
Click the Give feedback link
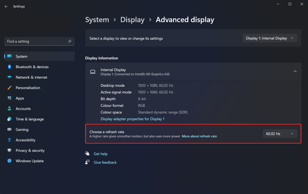105,162
